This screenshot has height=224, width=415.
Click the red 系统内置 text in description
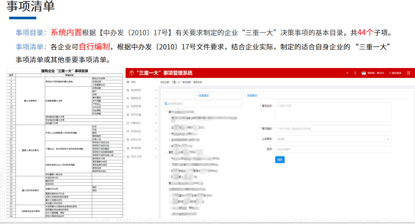coord(66,33)
